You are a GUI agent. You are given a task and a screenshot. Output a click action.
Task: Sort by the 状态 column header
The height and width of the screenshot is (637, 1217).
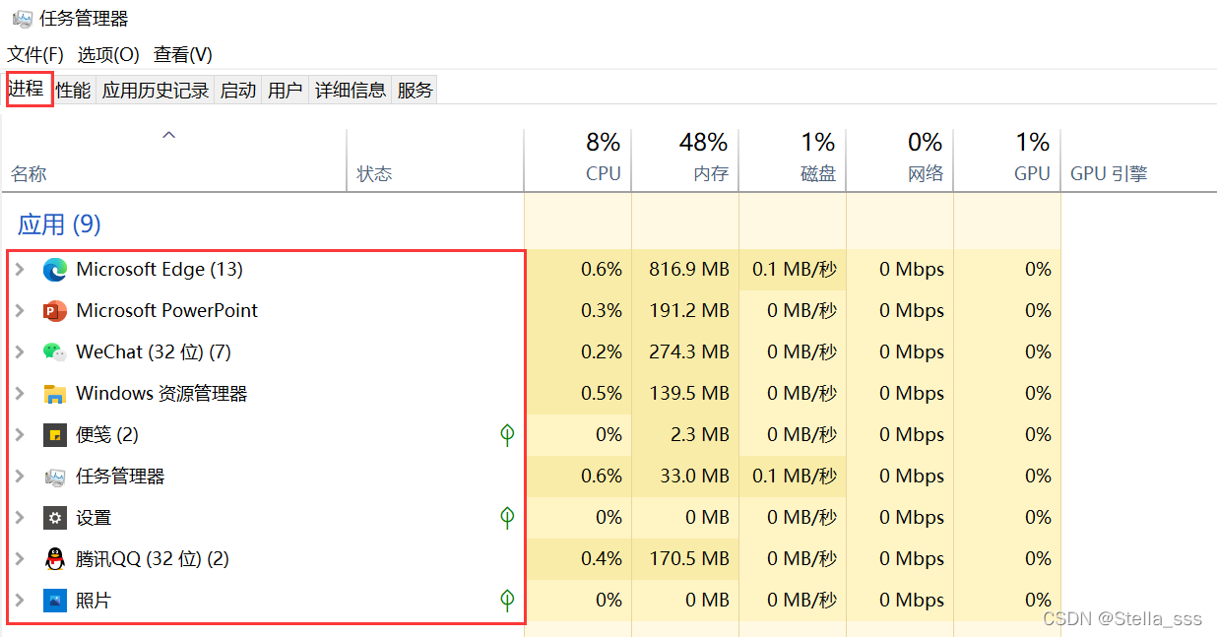(435, 159)
